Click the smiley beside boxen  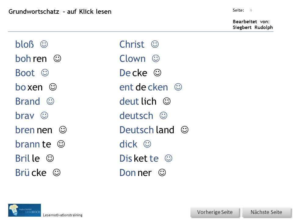[53, 87]
